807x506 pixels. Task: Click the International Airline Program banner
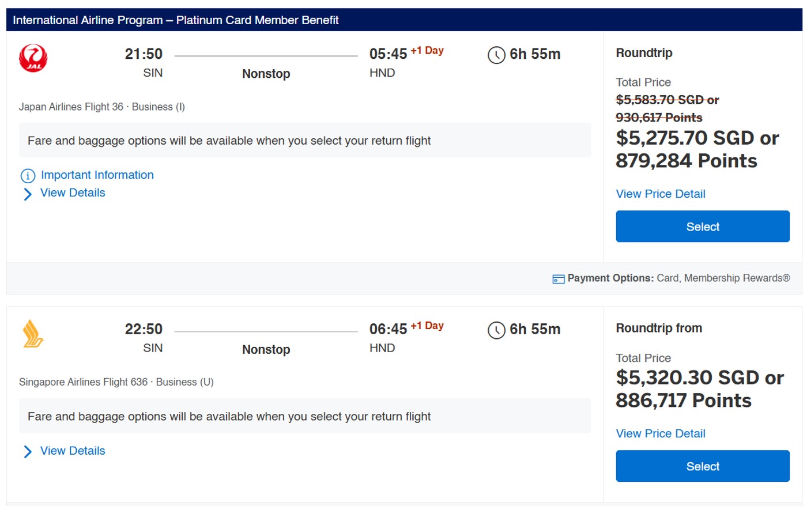(176, 20)
